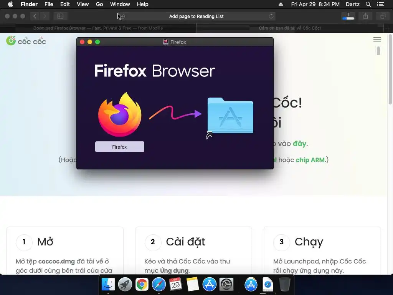Viewport: 393px width, 295px height.
Task: Click the 'Firefox Browser' installer heading
Action: (x=155, y=71)
